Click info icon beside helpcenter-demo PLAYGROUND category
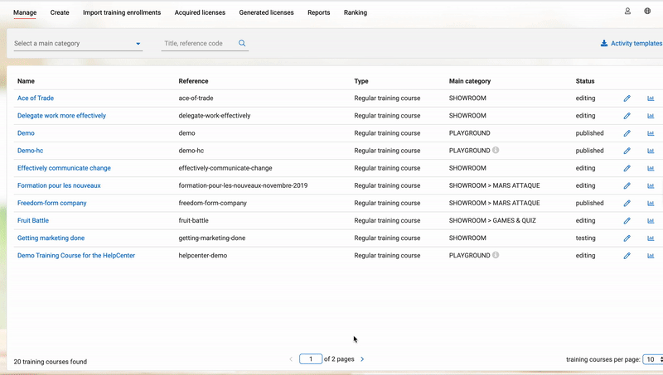The height and width of the screenshot is (375, 663). tap(496, 255)
